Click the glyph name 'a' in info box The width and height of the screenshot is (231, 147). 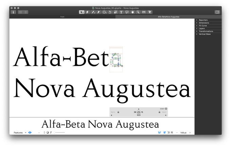[x=139, y=109]
